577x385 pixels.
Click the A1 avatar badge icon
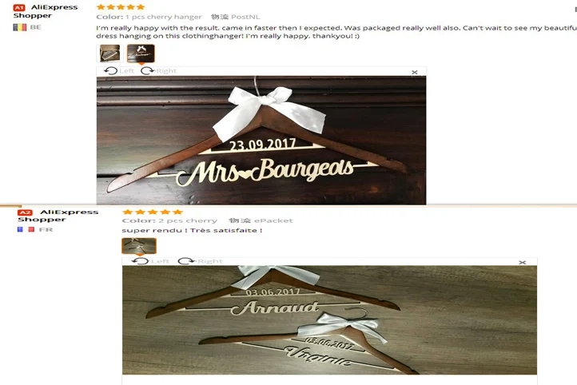pyautogui.click(x=19, y=7)
